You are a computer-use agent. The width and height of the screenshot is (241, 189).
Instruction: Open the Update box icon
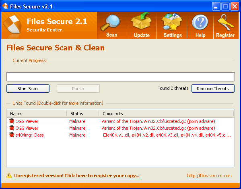point(141,21)
